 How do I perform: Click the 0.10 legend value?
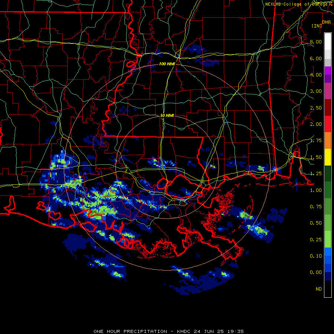point(316,256)
